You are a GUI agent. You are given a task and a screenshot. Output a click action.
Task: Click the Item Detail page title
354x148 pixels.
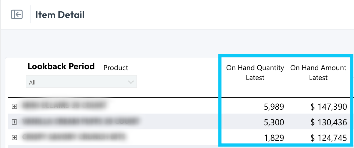60,15
